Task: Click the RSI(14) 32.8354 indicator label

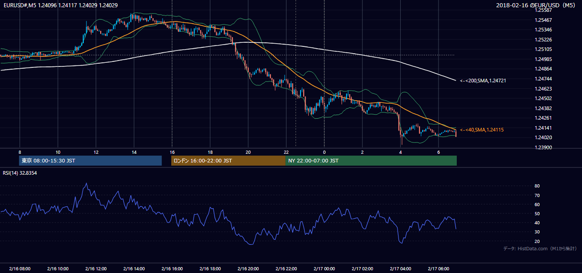Action: tap(20, 173)
